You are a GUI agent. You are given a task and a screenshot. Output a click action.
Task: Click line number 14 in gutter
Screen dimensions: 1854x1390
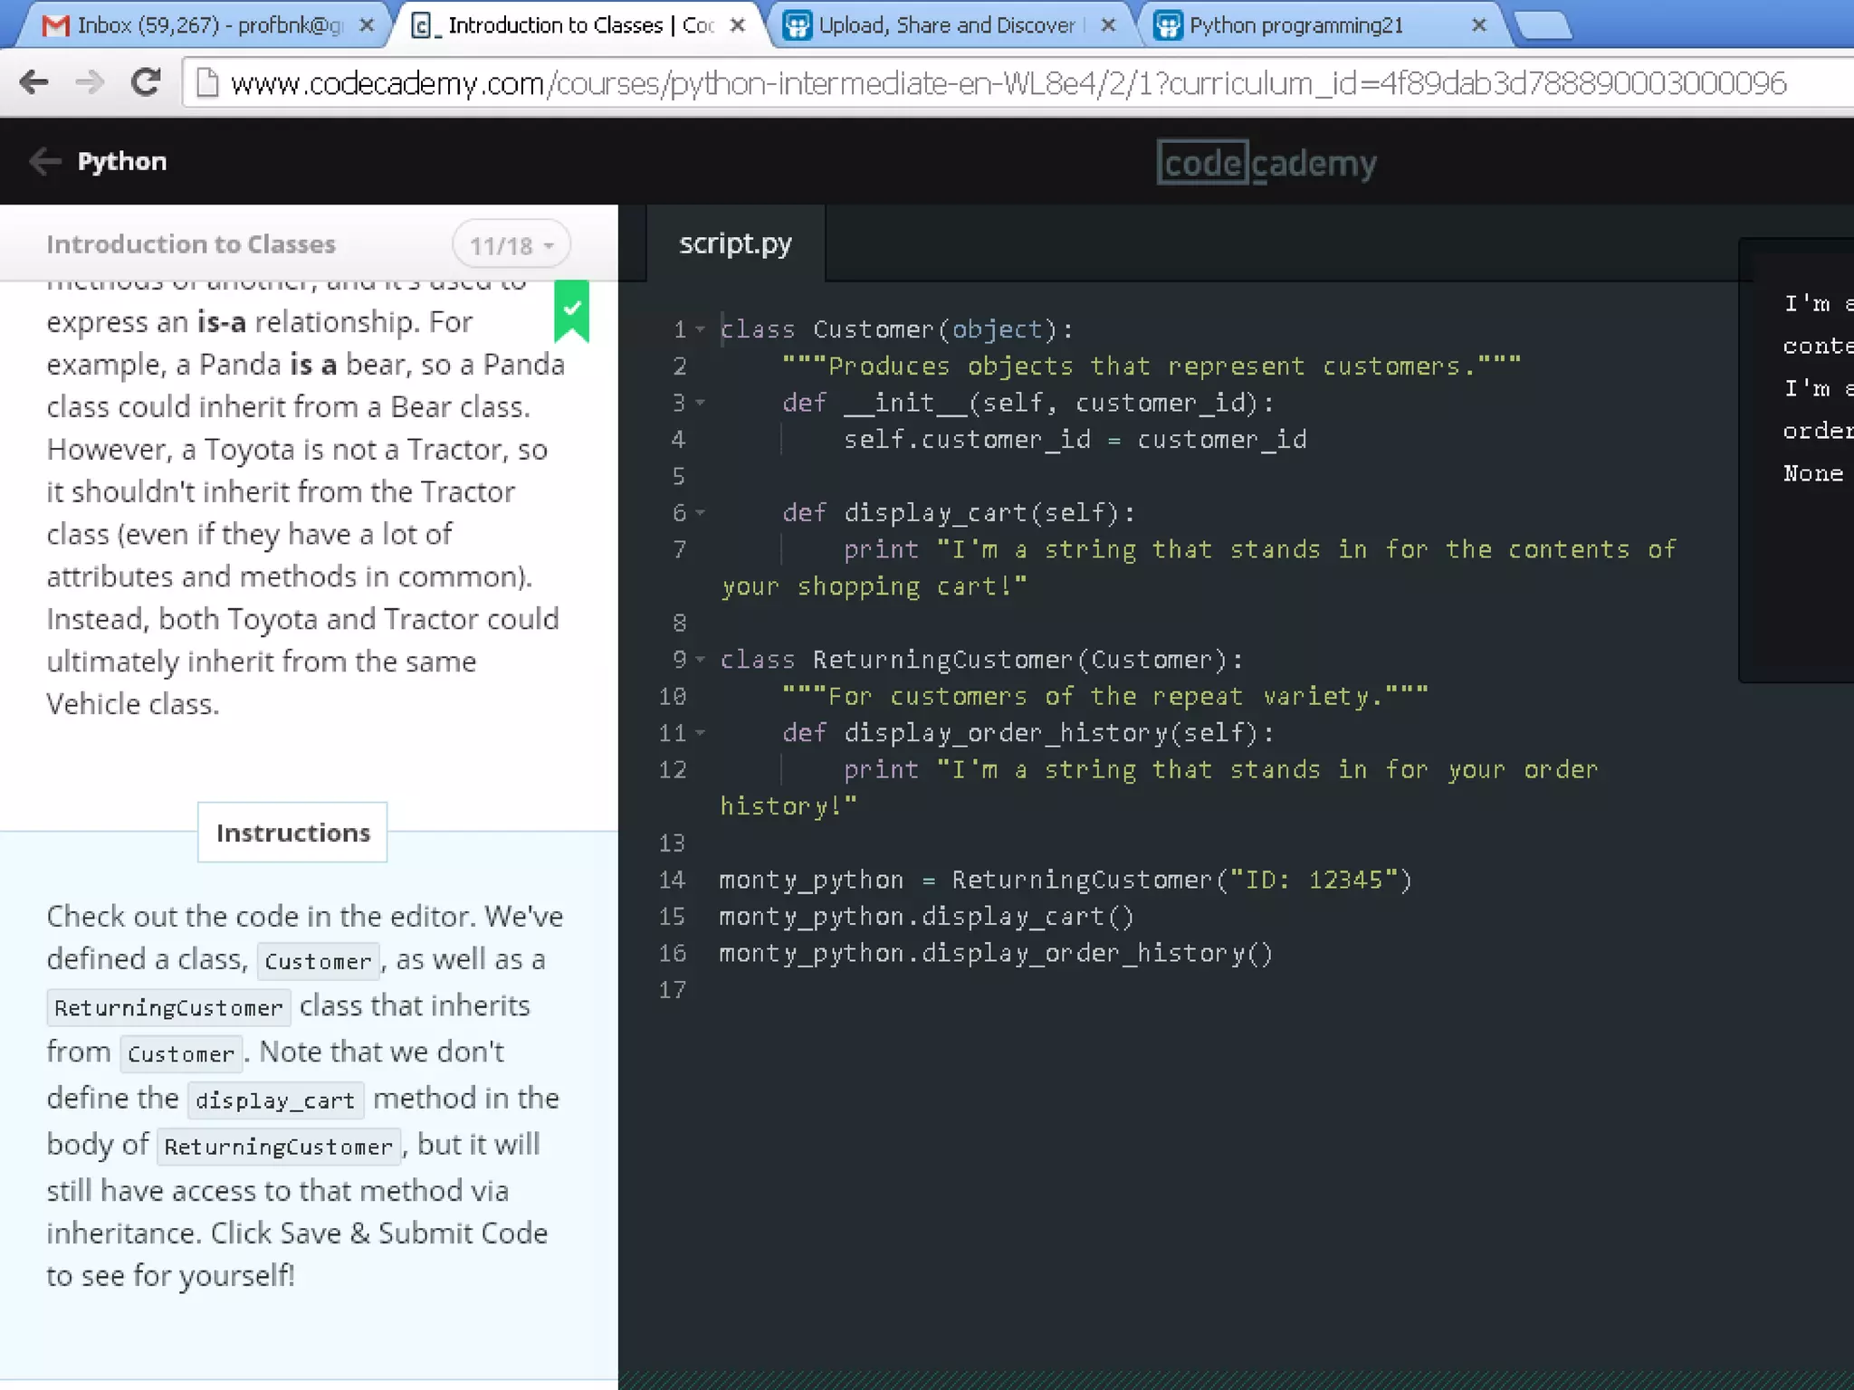[x=672, y=880]
